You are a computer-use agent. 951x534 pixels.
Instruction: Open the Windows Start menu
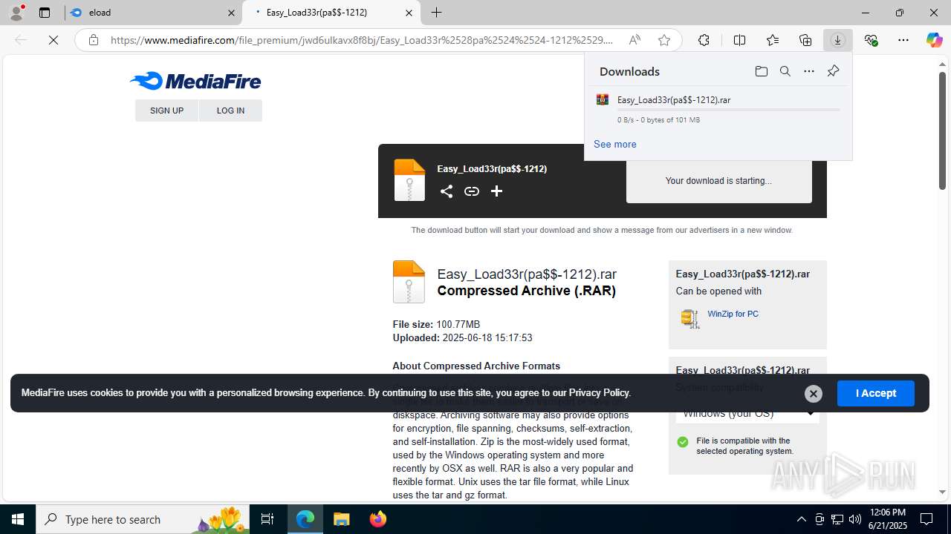[18, 519]
